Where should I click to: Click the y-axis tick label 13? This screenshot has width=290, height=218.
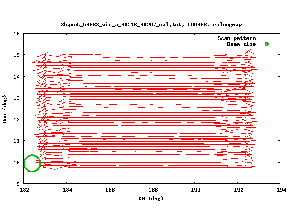[x=16, y=98]
